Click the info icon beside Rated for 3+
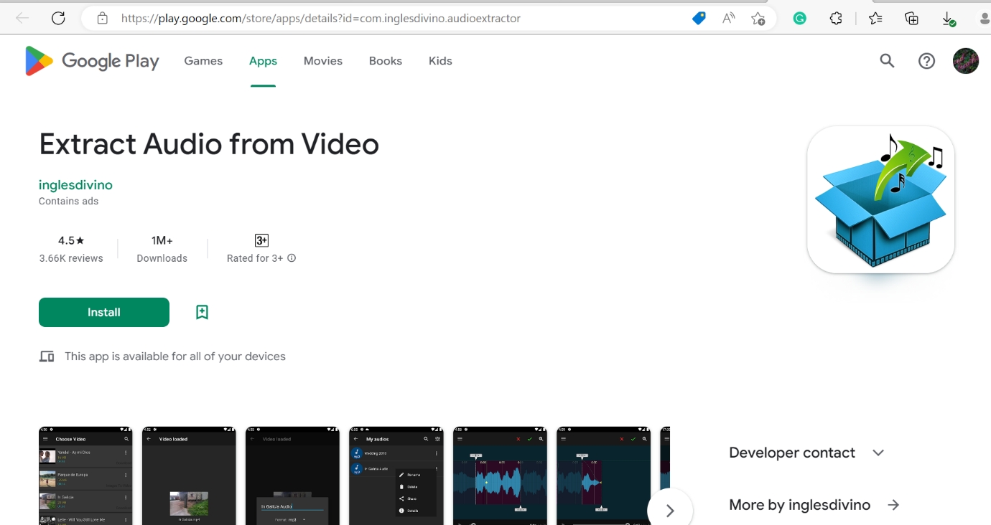This screenshot has height=525, width=991. (x=292, y=258)
